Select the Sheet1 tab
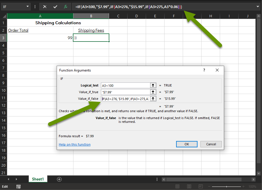Viewport: 262px width, 190px height. [38, 179]
